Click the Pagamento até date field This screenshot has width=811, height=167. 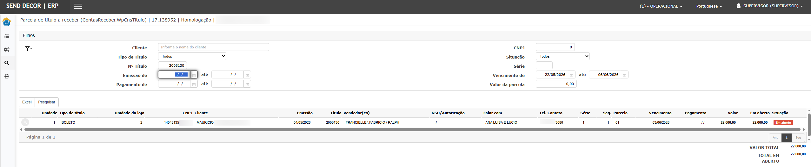228,84
